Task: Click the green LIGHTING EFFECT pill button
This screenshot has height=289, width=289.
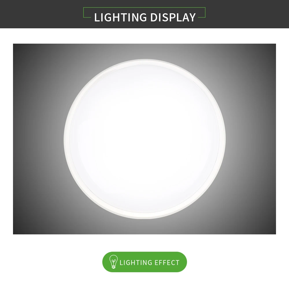Action: coord(144,262)
